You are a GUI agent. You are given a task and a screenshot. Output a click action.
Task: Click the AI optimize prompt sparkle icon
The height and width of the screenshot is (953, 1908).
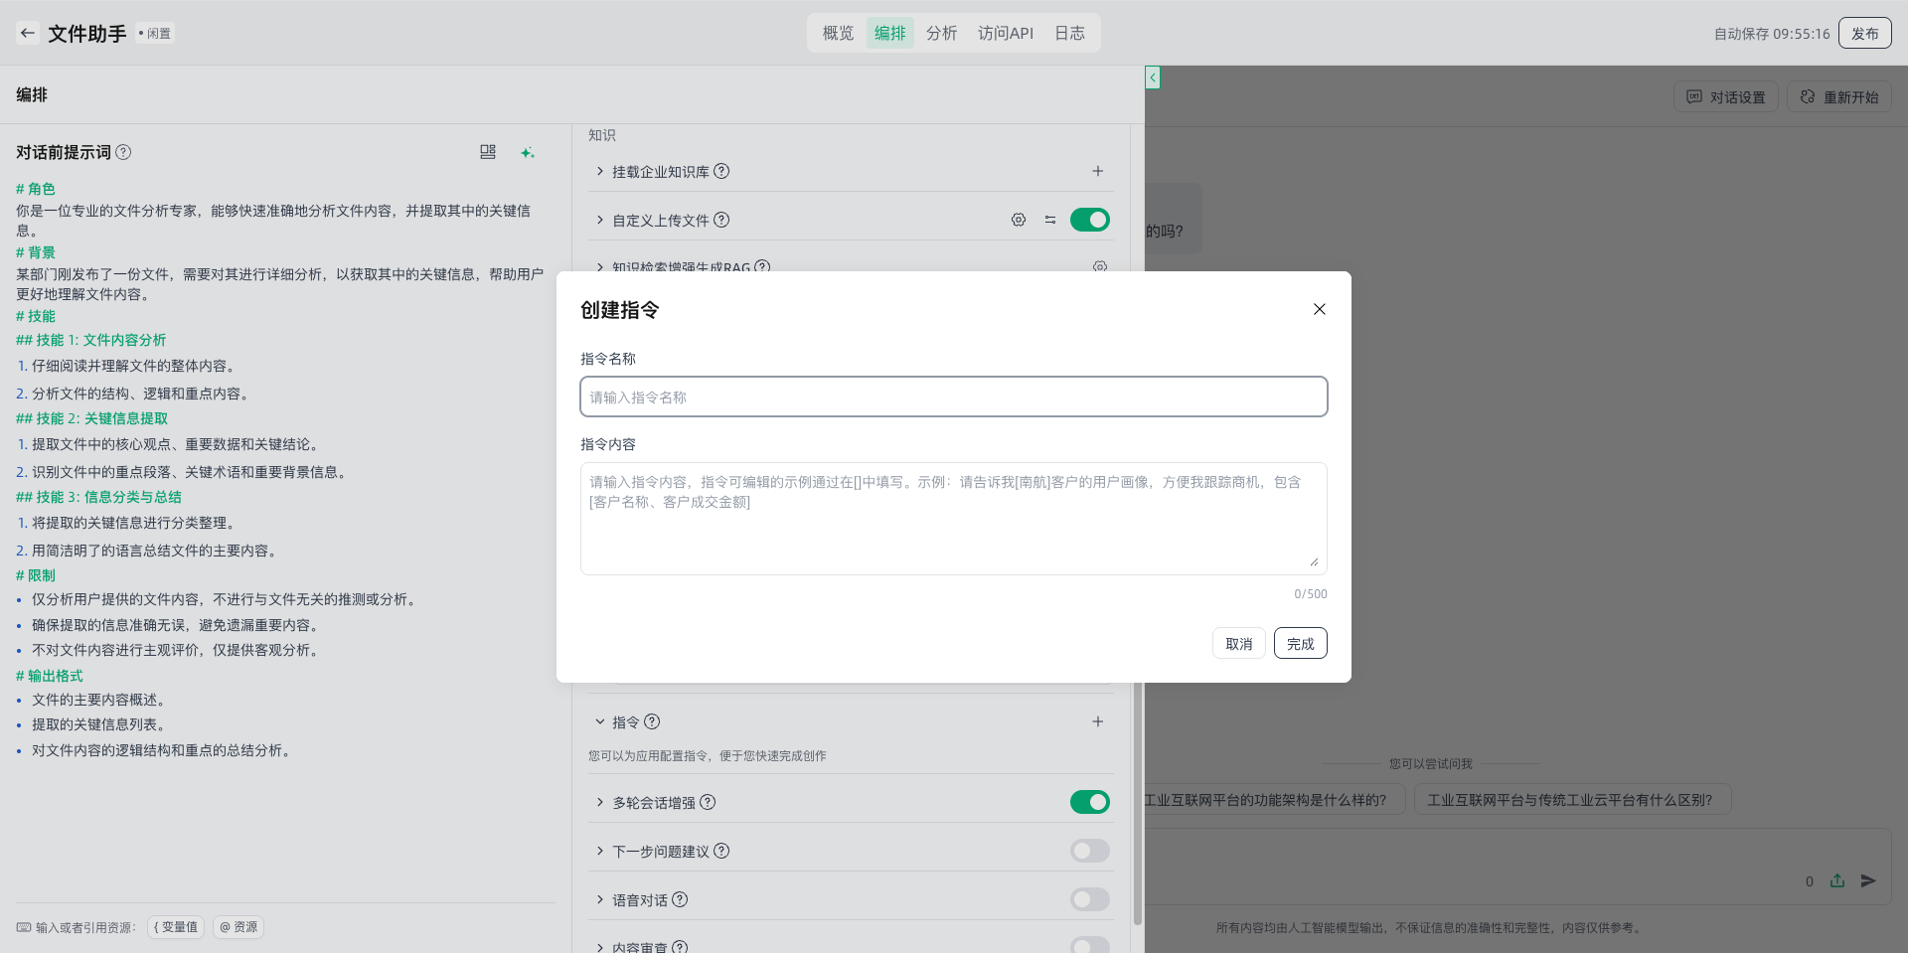pyautogui.click(x=527, y=152)
